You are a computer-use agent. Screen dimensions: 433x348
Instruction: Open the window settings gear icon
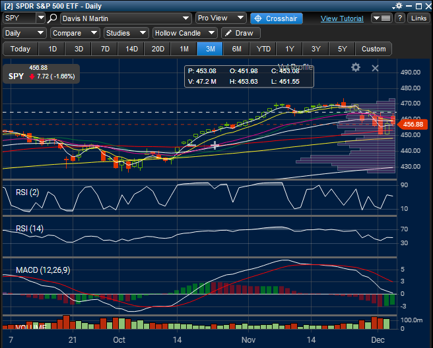399,6
